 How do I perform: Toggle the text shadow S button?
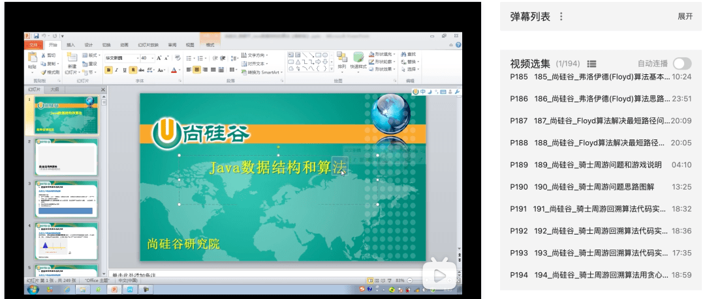click(133, 70)
